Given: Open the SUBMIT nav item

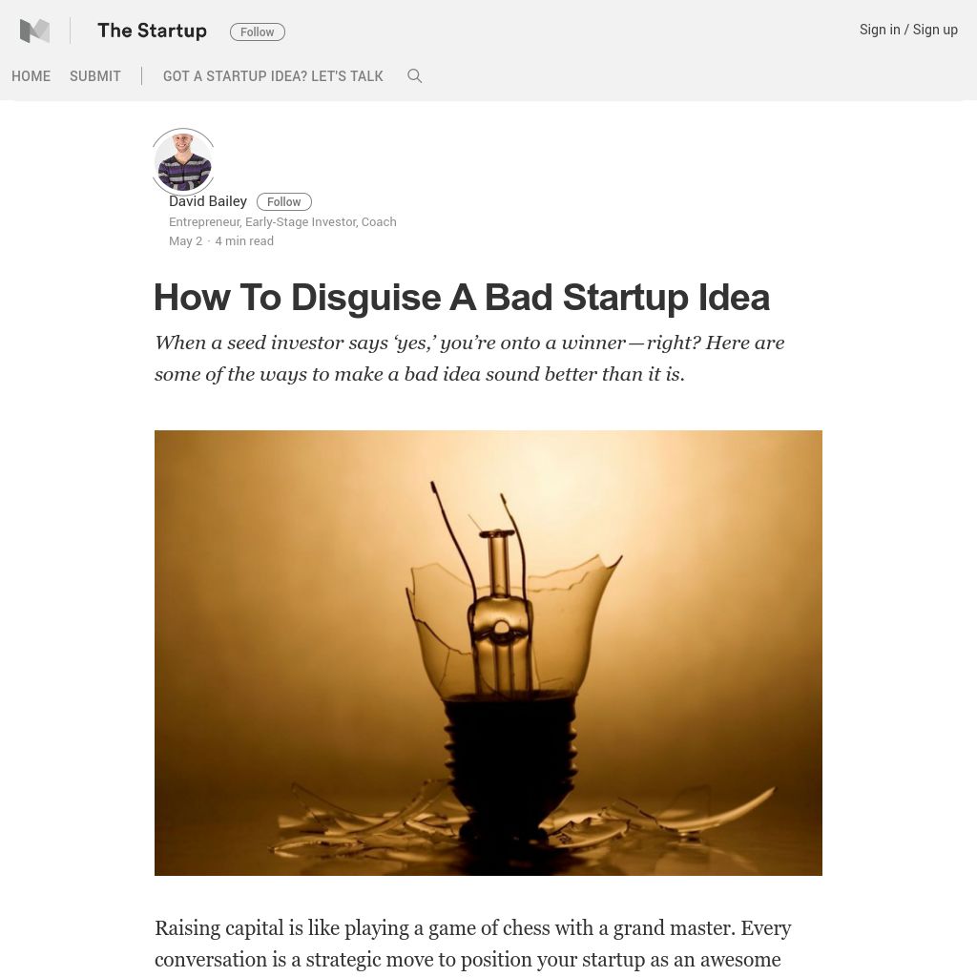Looking at the screenshot, I should [95, 76].
